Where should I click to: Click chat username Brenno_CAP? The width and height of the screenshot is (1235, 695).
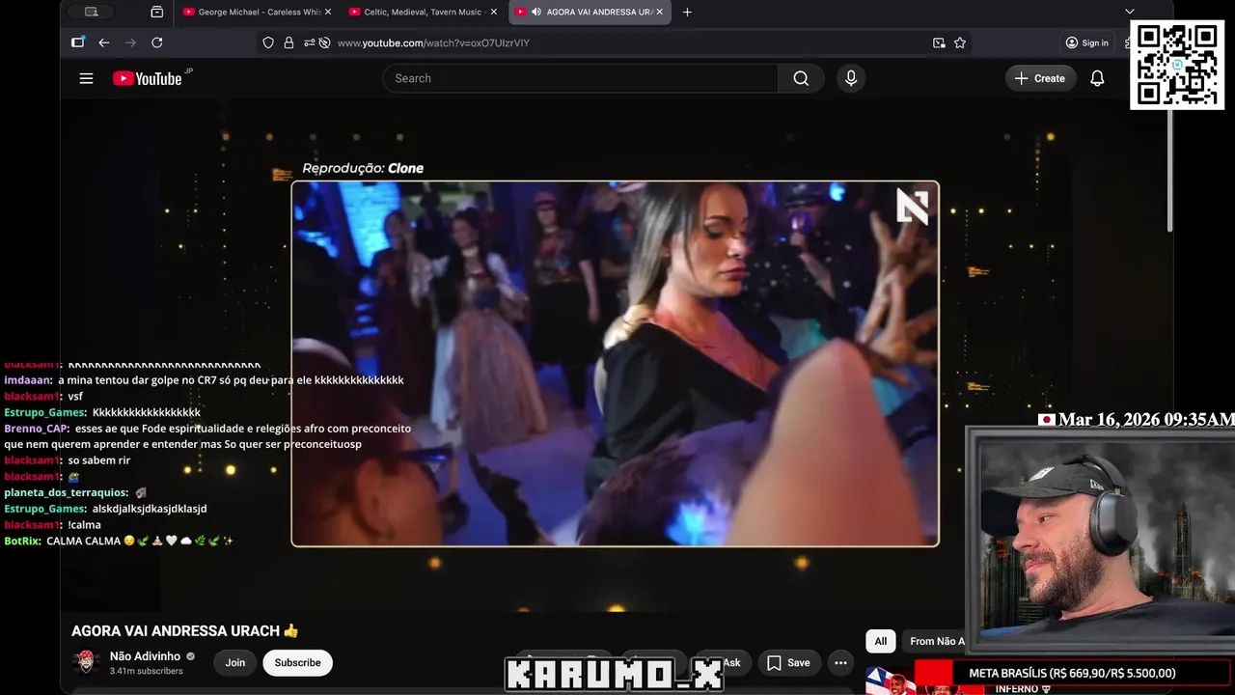point(37,429)
